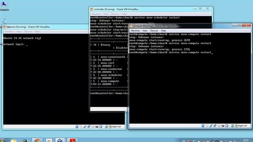Viewport: 253px width, 142px height.
Task: Open Help menu in controller VM window
Action: 124,14
